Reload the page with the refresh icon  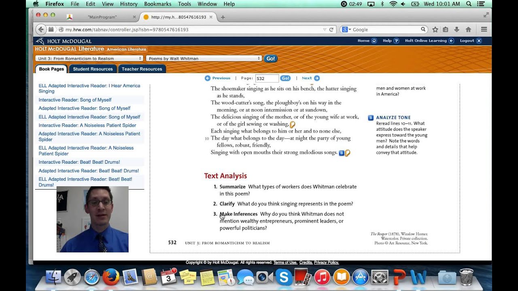[x=331, y=30]
